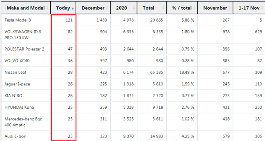Screen dimensions: 265x141
Task: Click Hyundai Kona December value 259
Action: (103, 107)
